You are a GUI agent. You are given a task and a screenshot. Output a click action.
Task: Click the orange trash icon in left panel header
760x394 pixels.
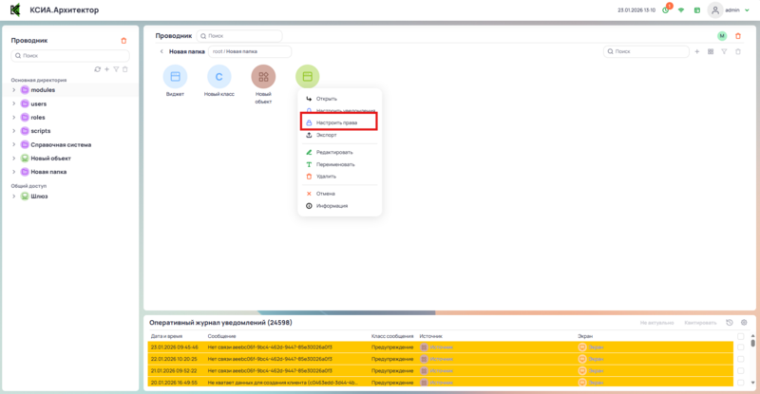click(123, 41)
